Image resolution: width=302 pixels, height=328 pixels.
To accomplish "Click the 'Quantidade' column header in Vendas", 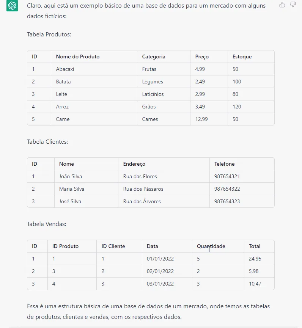I will (x=211, y=246).
